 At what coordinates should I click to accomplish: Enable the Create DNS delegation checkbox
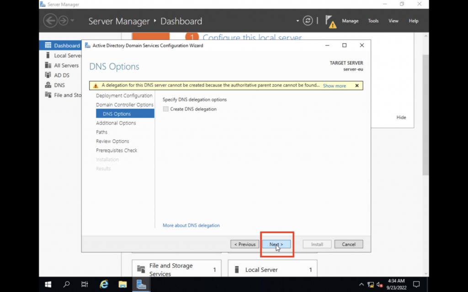click(x=166, y=109)
